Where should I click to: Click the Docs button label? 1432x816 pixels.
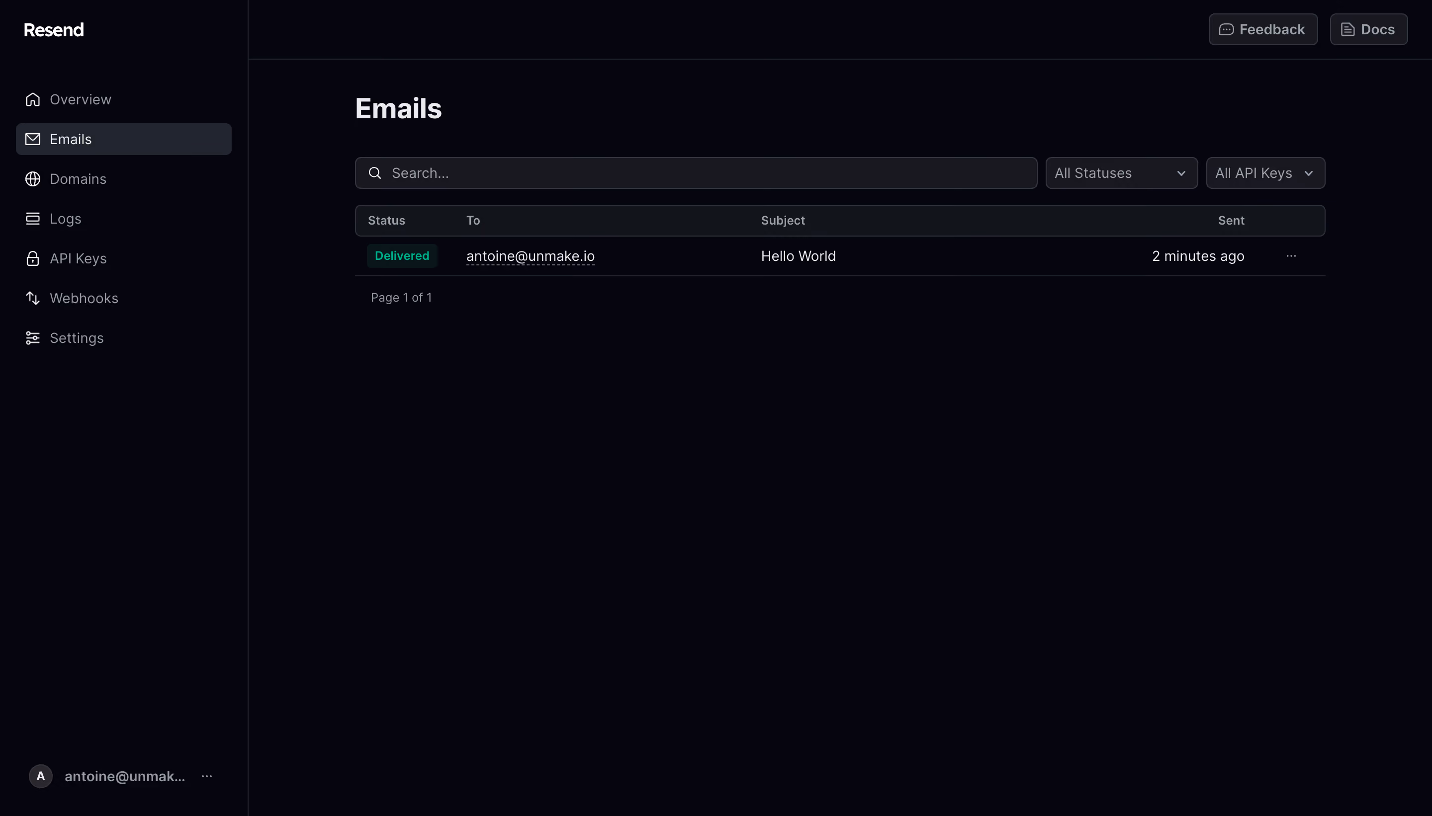[1378, 30]
